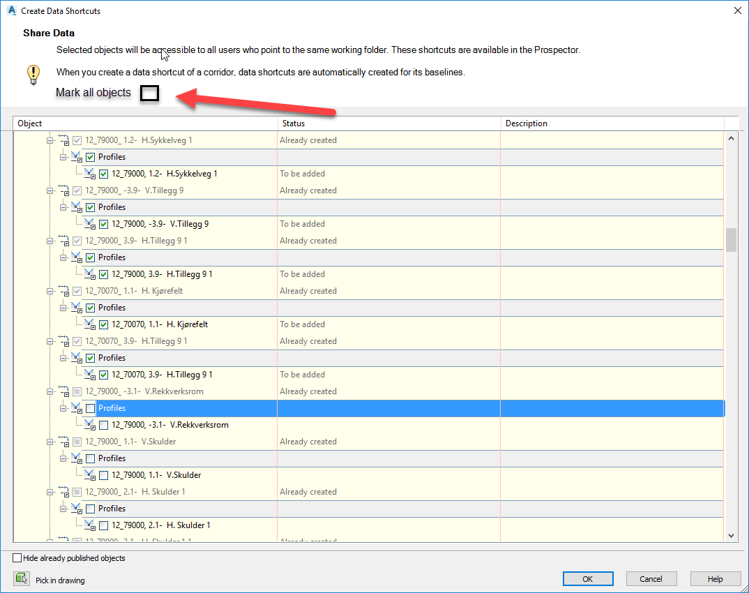749x593 pixels.
Task: Collapse Profiles node under H.Sykkelveg 1
Action: (63, 157)
